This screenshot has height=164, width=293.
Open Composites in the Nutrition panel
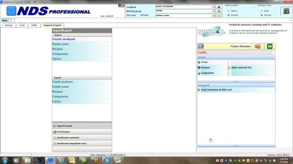tap(207, 73)
